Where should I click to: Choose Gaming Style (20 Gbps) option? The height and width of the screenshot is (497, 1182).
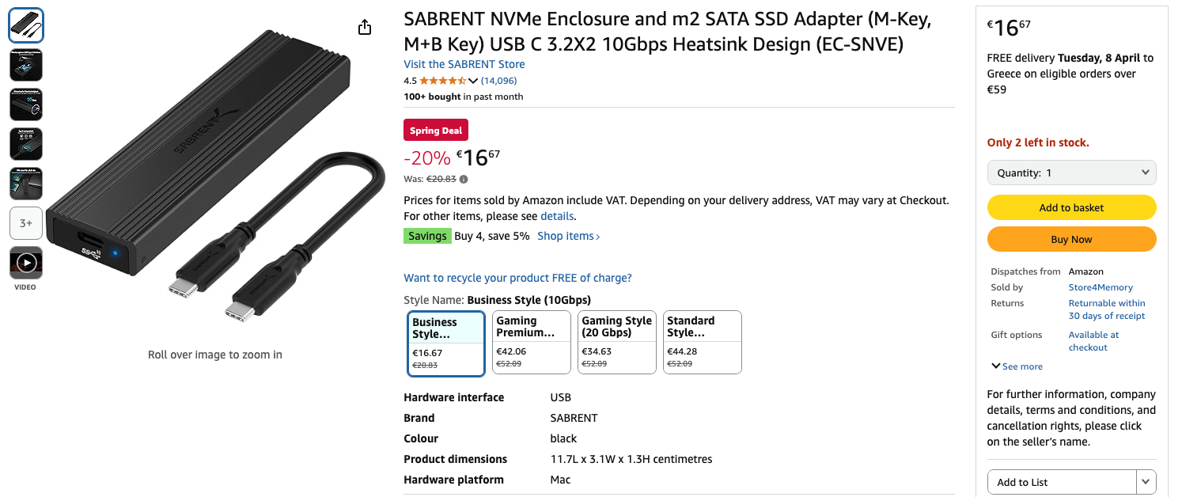coord(617,342)
